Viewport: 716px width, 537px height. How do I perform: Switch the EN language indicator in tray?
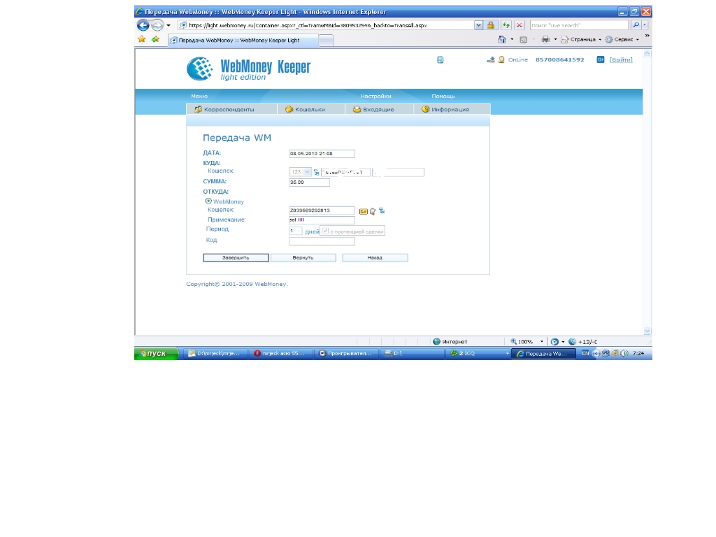click(x=585, y=353)
